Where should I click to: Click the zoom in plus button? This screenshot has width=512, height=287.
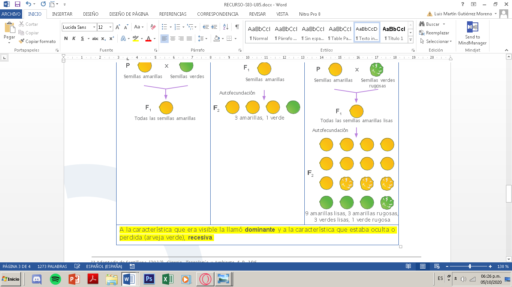pyautogui.click(x=490, y=266)
